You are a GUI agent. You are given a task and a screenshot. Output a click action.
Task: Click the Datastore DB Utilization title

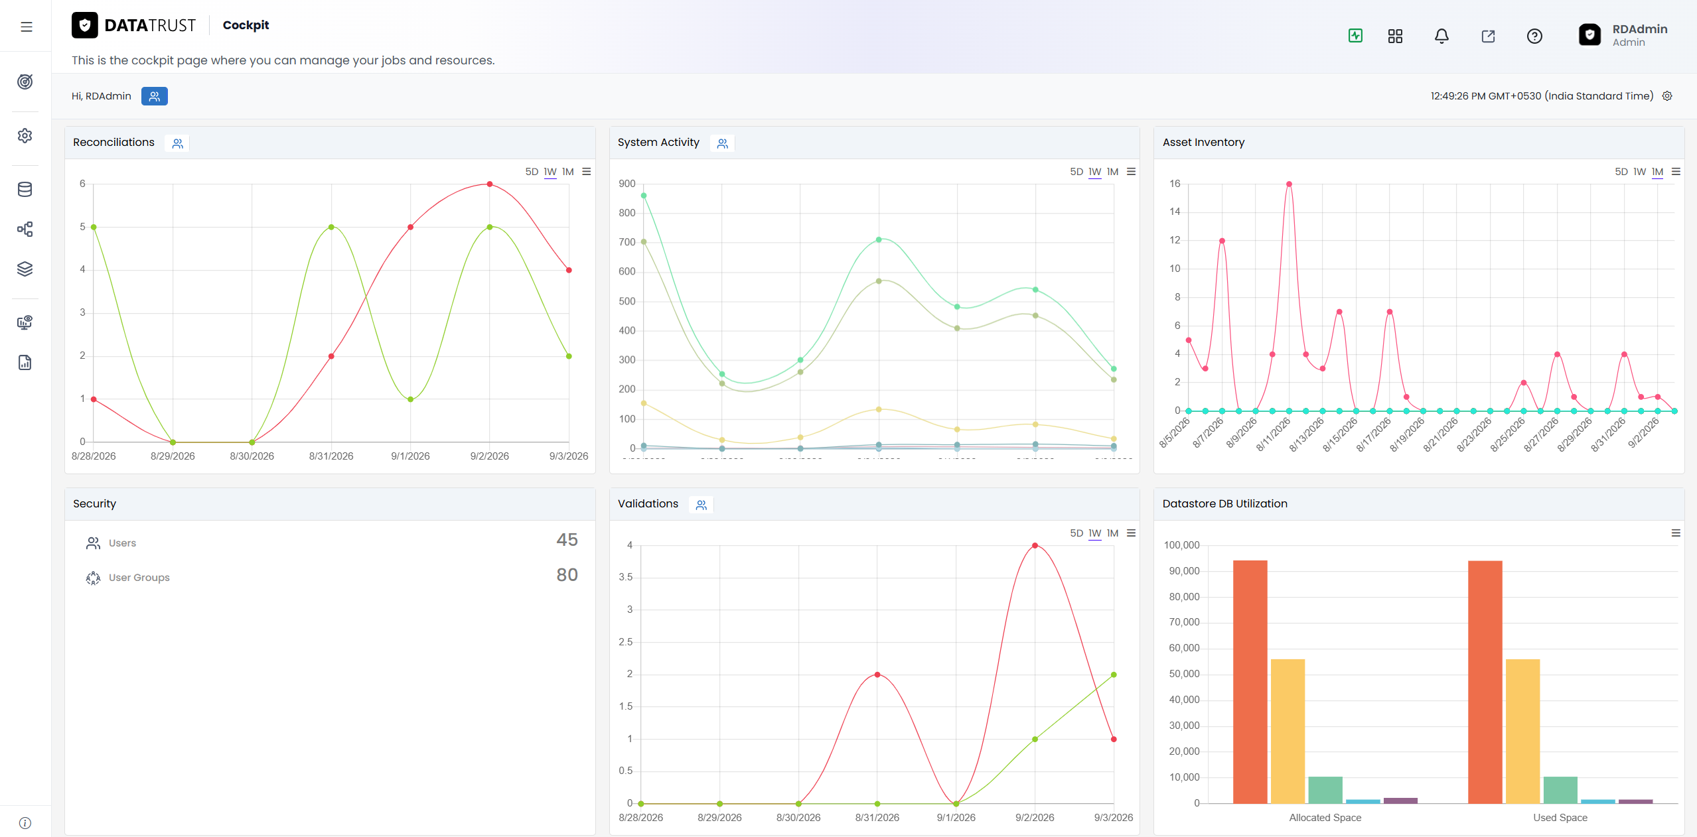(1224, 504)
